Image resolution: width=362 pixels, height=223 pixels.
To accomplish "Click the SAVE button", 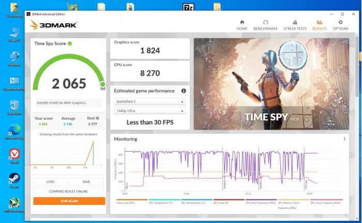I will point(86,182).
